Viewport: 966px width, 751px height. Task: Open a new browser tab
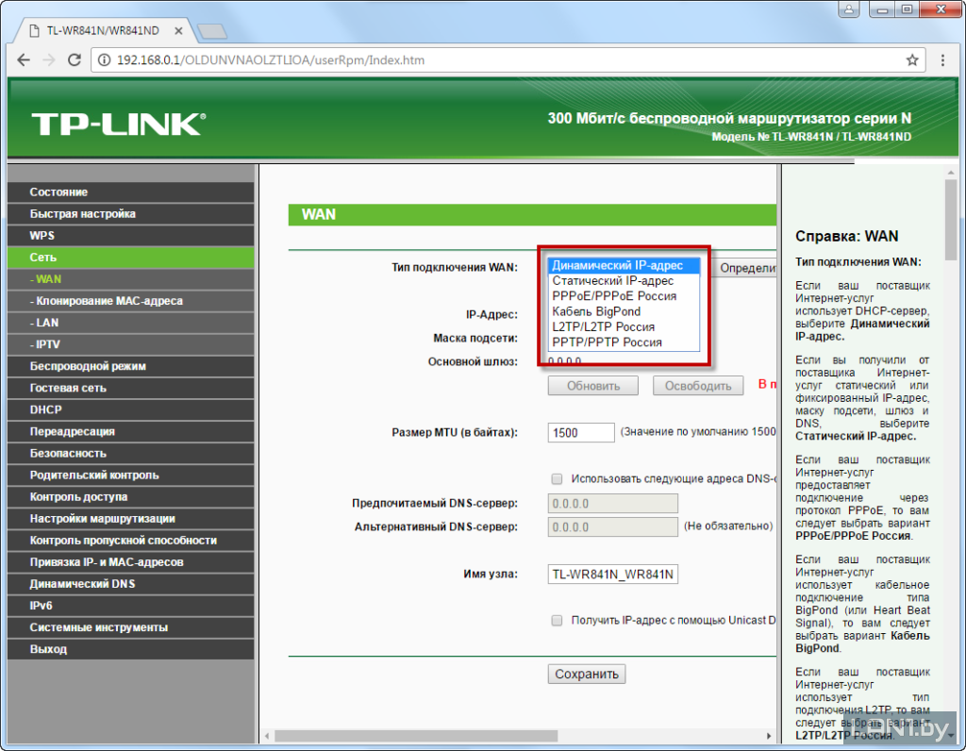212,31
